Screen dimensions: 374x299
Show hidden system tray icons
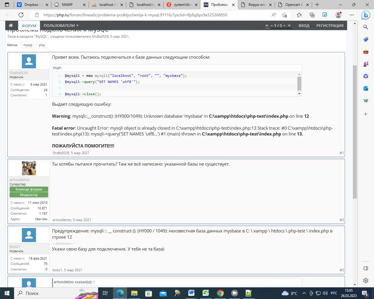(304, 293)
